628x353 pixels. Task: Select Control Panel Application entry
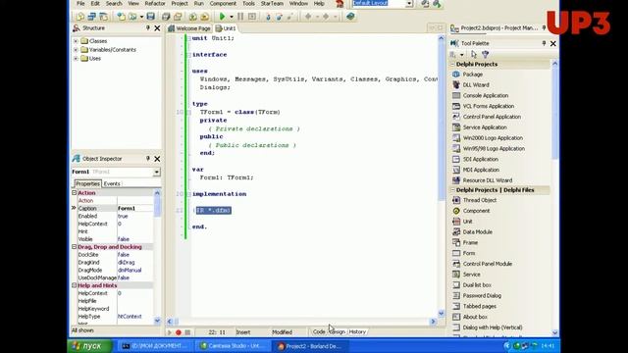click(x=492, y=117)
